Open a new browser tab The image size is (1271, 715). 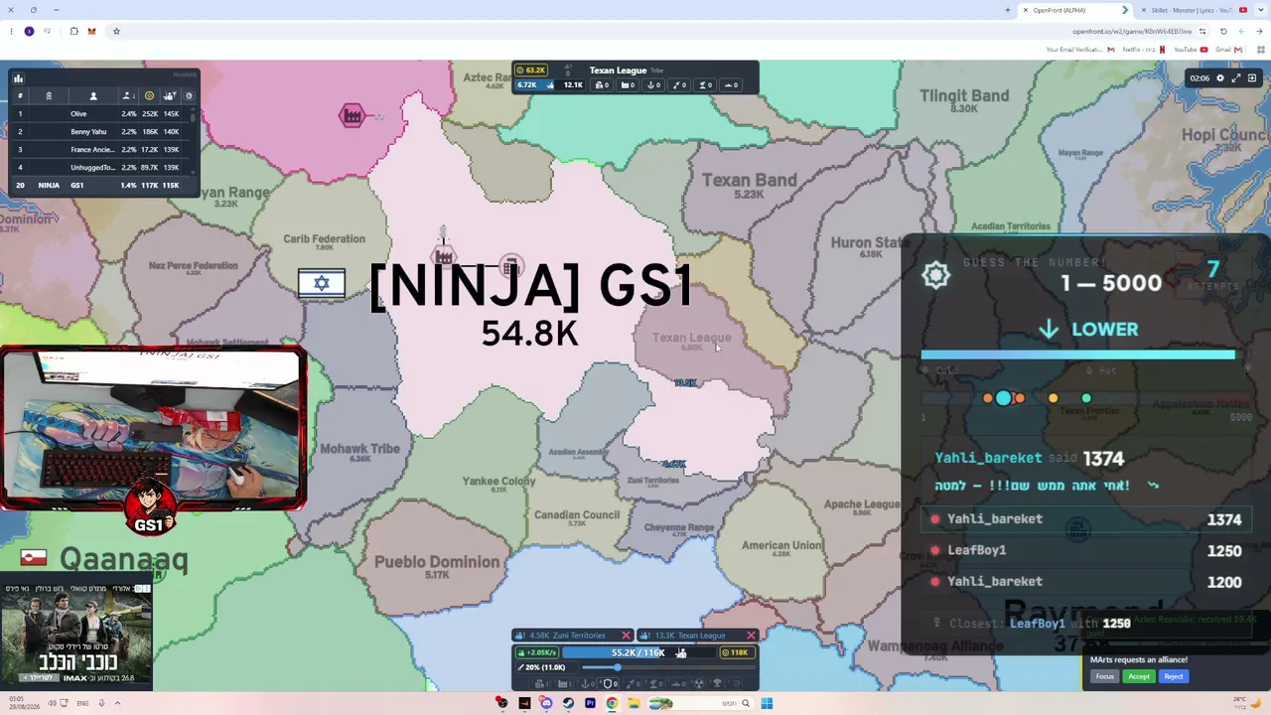(1008, 10)
